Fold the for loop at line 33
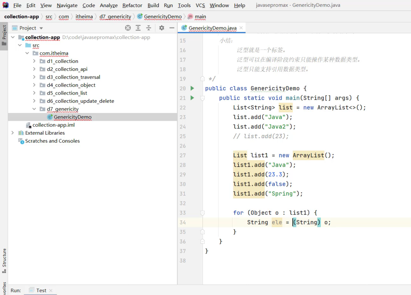411x295 pixels. click(203, 213)
